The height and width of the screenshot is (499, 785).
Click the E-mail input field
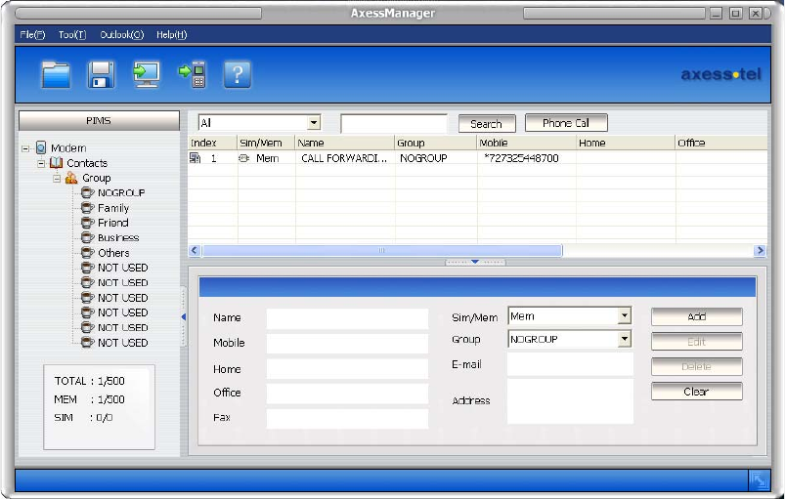(570, 364)
